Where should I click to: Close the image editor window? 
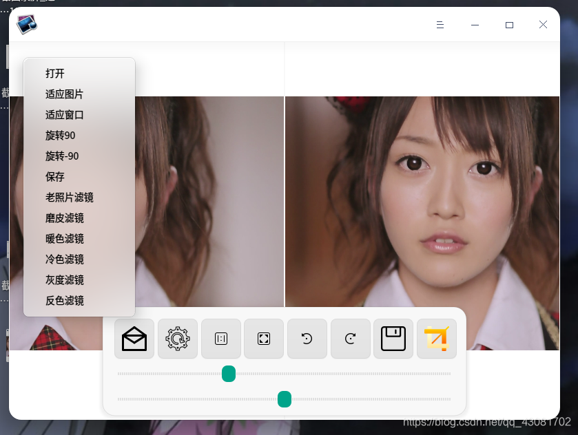tap(543, 25)
